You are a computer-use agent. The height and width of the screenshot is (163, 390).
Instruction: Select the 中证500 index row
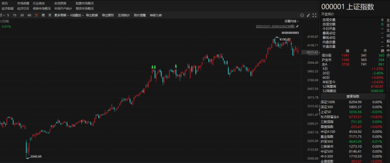[353, 151]
